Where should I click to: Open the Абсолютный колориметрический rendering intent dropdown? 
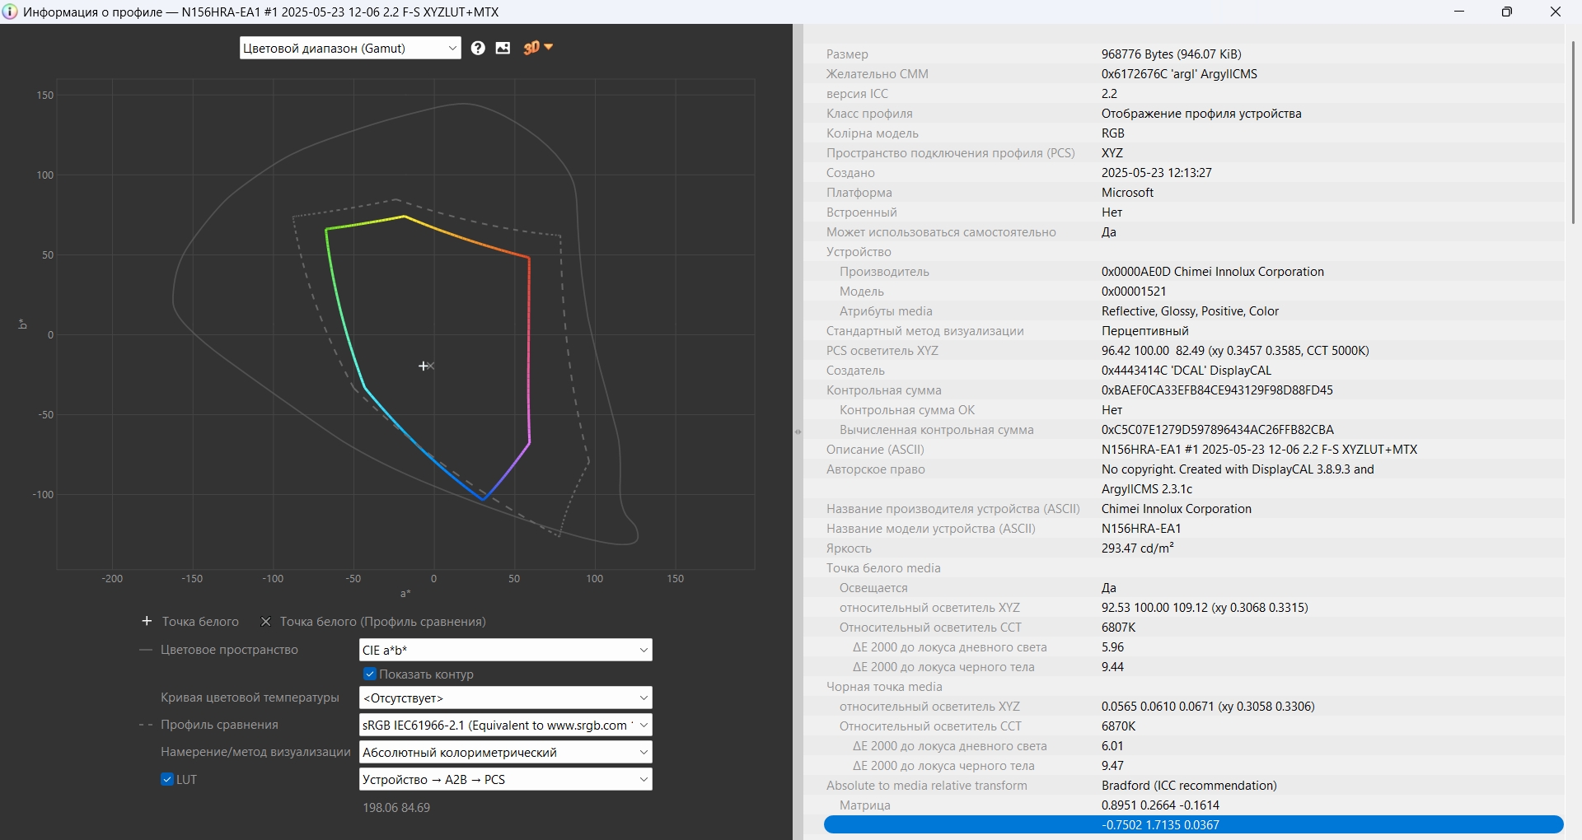pyautogui.click(x=505, y=752)
